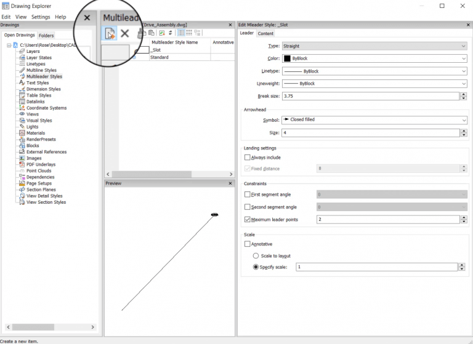Click the Paste icon in the Multileader toolbar
Image resolution: width=473 pixels, height=344 pixels.
coord(152,33)
